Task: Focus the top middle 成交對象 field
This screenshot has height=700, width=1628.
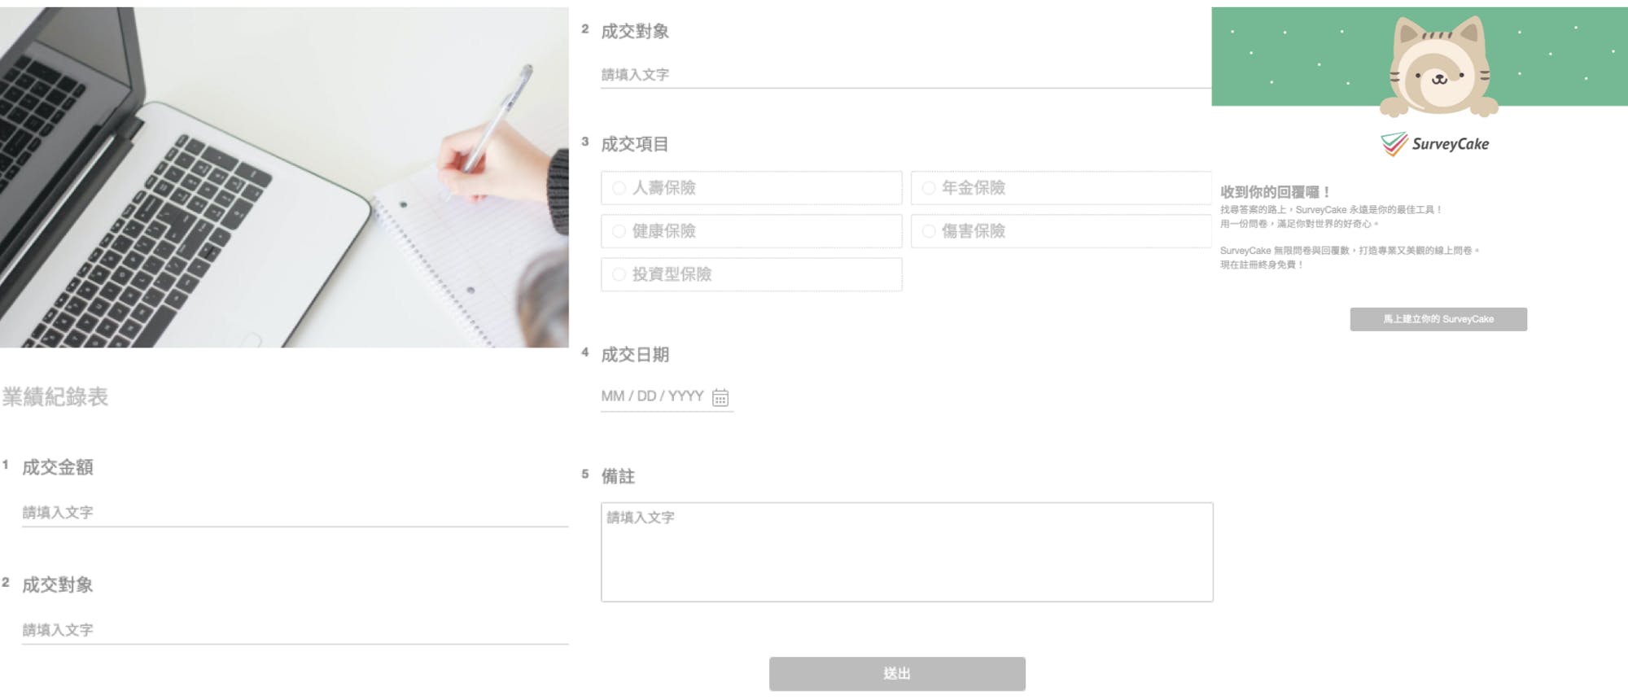Action: coord(906,75)
